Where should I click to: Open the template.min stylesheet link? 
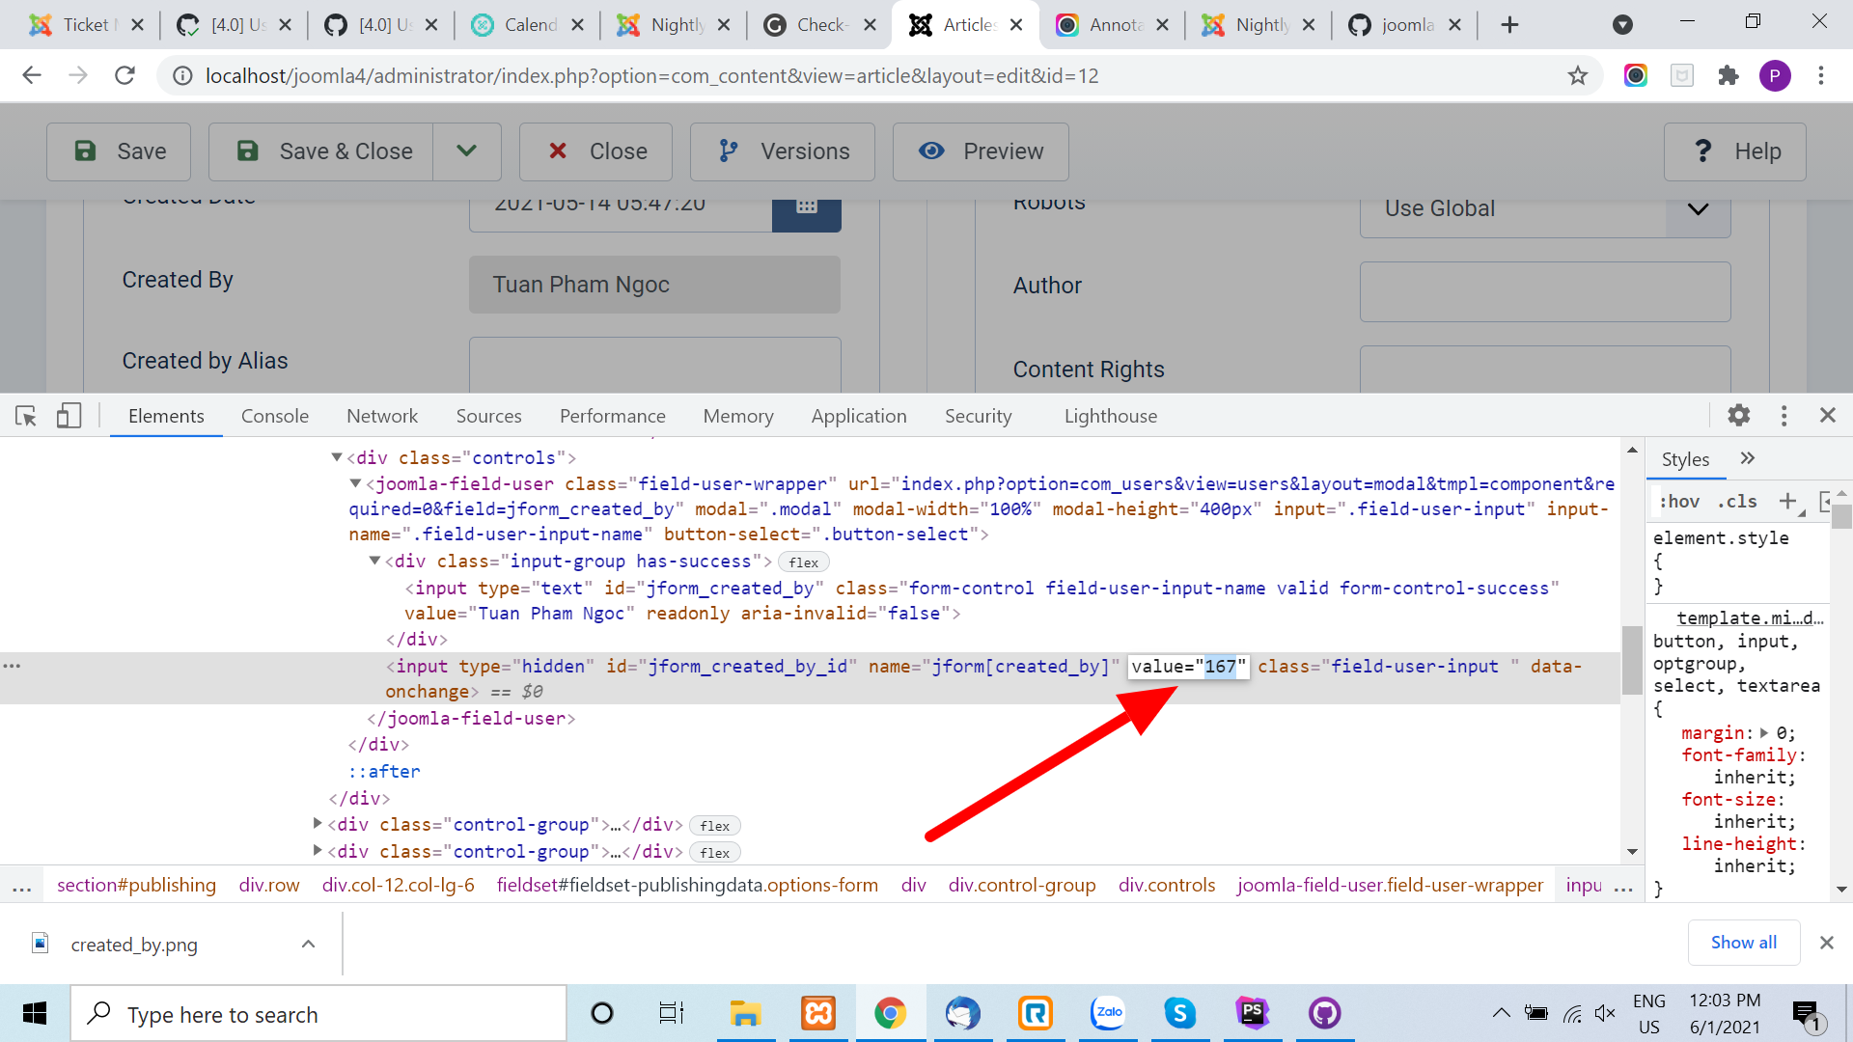pyautogui.click(x=1750, y=617)
